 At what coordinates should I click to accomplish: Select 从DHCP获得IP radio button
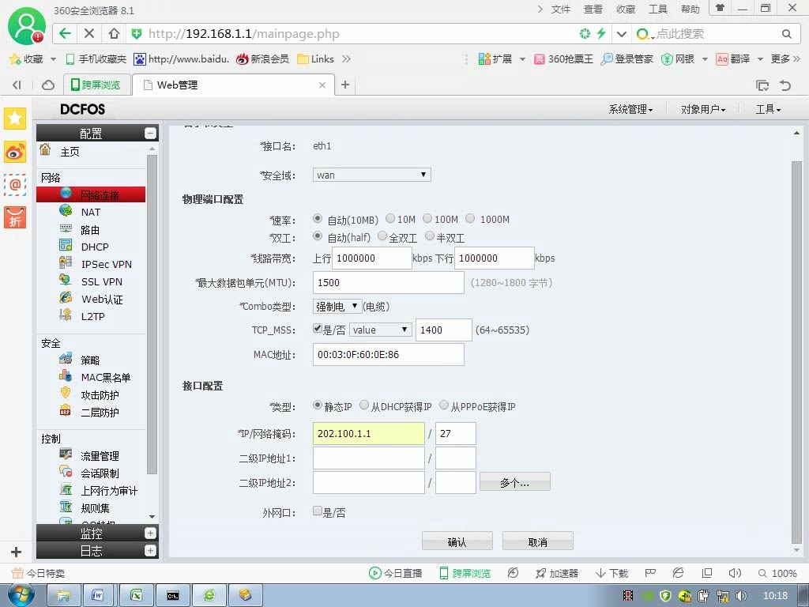pos(364,405)
